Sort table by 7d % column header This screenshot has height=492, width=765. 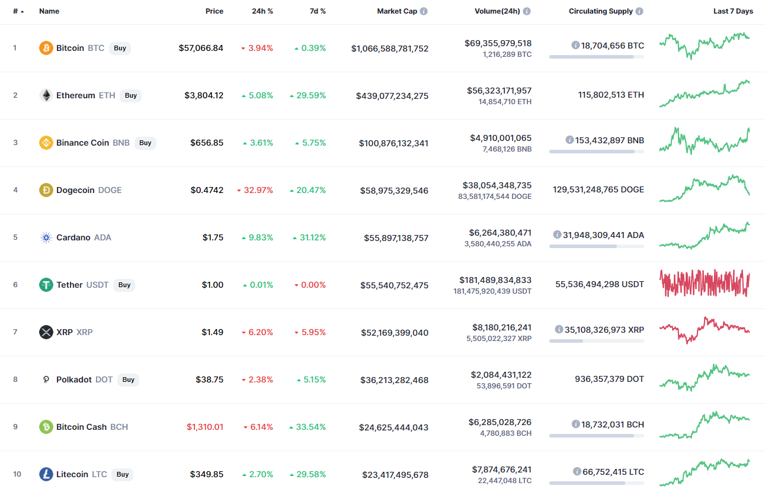click(318, 11)
